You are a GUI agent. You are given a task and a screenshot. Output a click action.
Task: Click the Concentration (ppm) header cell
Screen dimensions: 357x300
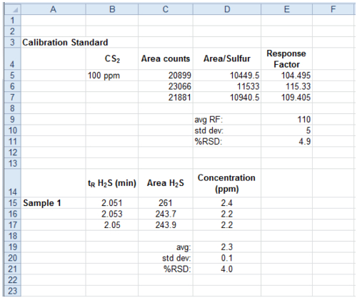pos(227,183)
